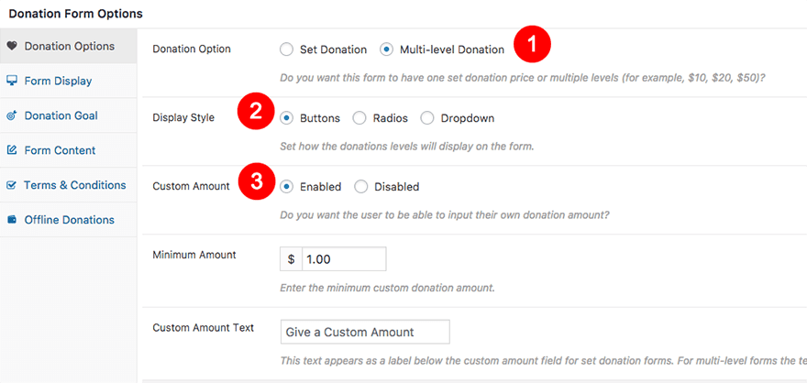The height and width of the screenshot is (383, 807).
Task: Click the target icon beside Donation Goal
Action: [x=11, y=115]
